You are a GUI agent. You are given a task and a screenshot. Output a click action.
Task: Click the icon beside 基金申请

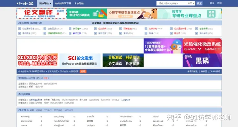(197, 29)
